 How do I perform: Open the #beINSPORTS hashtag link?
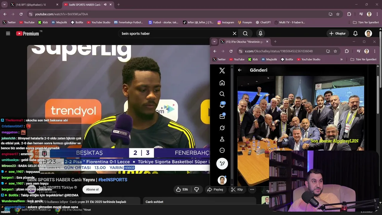click(113, 180)
